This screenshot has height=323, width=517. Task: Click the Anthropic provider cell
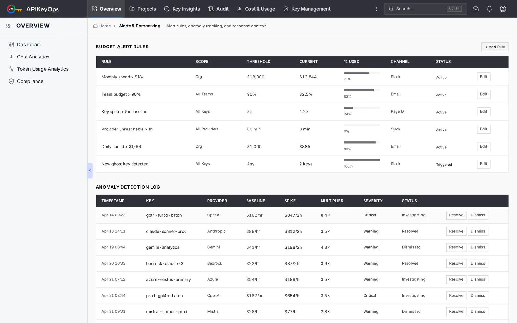click(x=216, y=231)
